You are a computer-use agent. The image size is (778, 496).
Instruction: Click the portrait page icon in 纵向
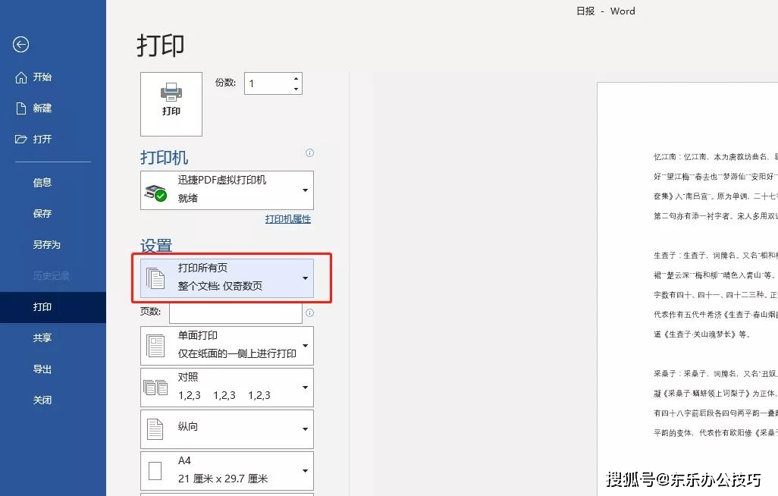(x=155, y=429)
